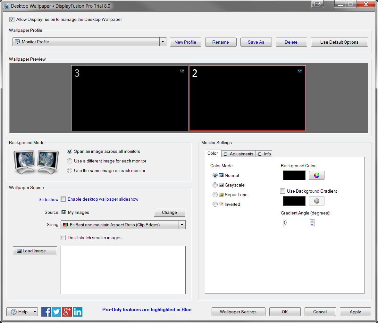This screenshot has width=378, height=323.
Task: Open the Google Plus link icon
Action: pyautogui.click(x=67, y=312)
